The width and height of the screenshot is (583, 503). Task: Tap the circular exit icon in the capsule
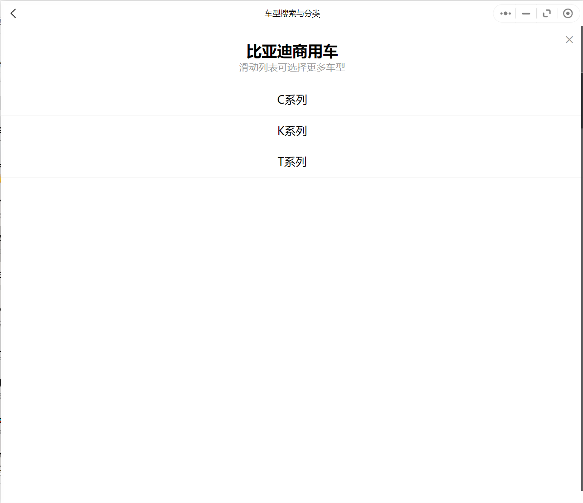pyautogui.click(x=568, y=13)
